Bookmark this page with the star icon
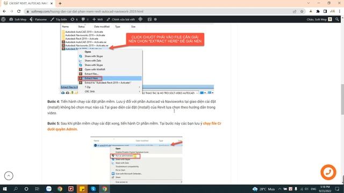Viewport: 344px width, 193px height. (x=302, y=11)
